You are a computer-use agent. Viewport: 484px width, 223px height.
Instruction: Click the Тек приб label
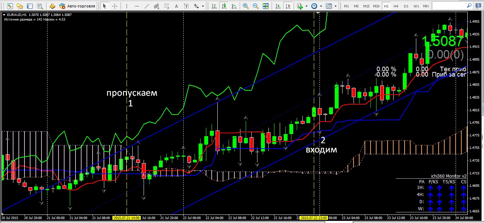tap(453, 69)
